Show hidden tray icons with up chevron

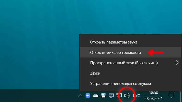tap(80, 96)
